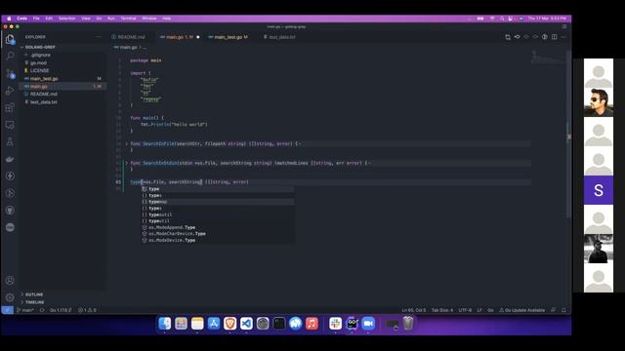
Task: Open GoLand from the Dock
Action: click(352, 324)
